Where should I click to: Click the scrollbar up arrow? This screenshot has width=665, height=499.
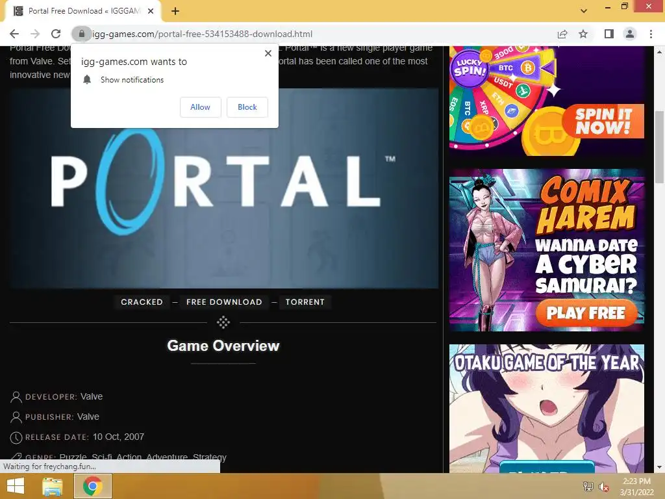click(659, 52)
